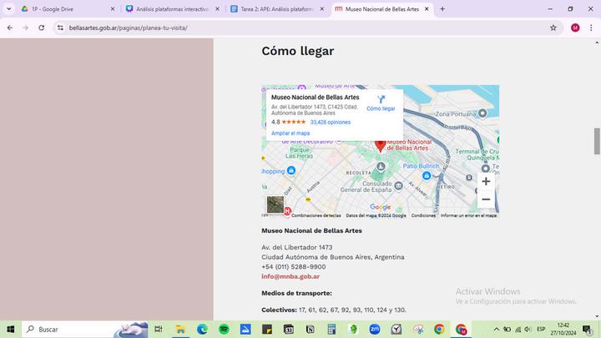
Task: Open Combinaciones de teclas link on map
Action: coord(316,215)
